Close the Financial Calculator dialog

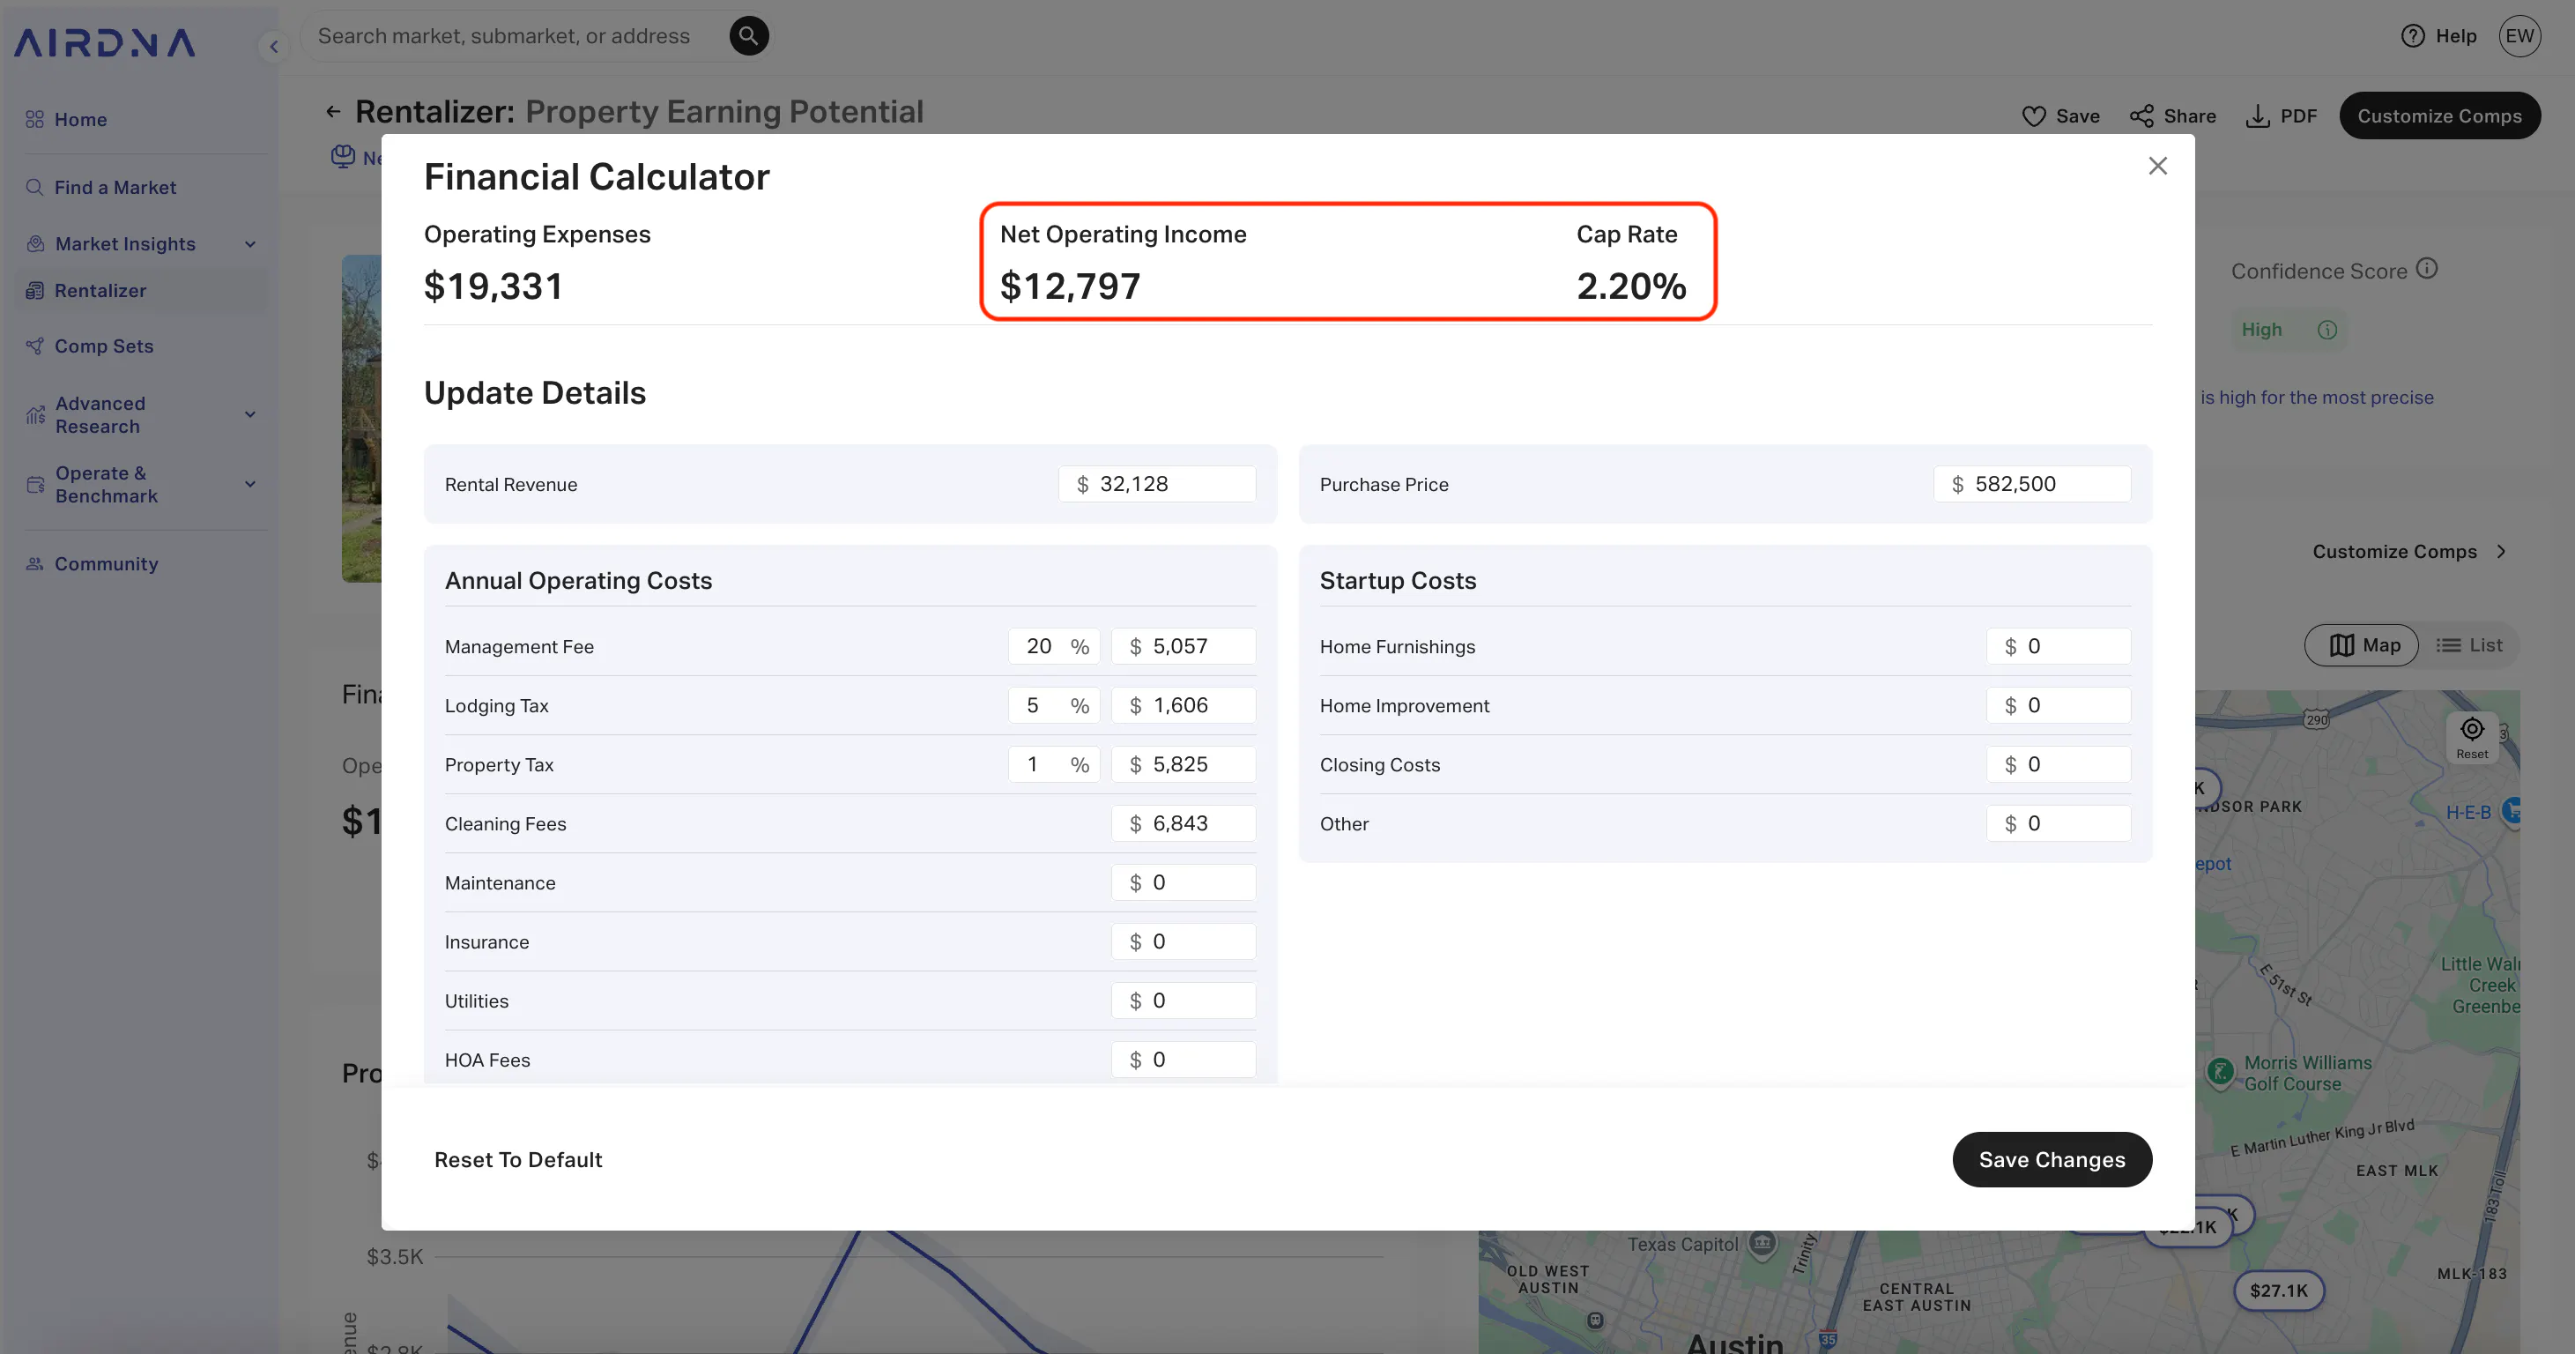pyautogui.click(x=2157, y=166)
